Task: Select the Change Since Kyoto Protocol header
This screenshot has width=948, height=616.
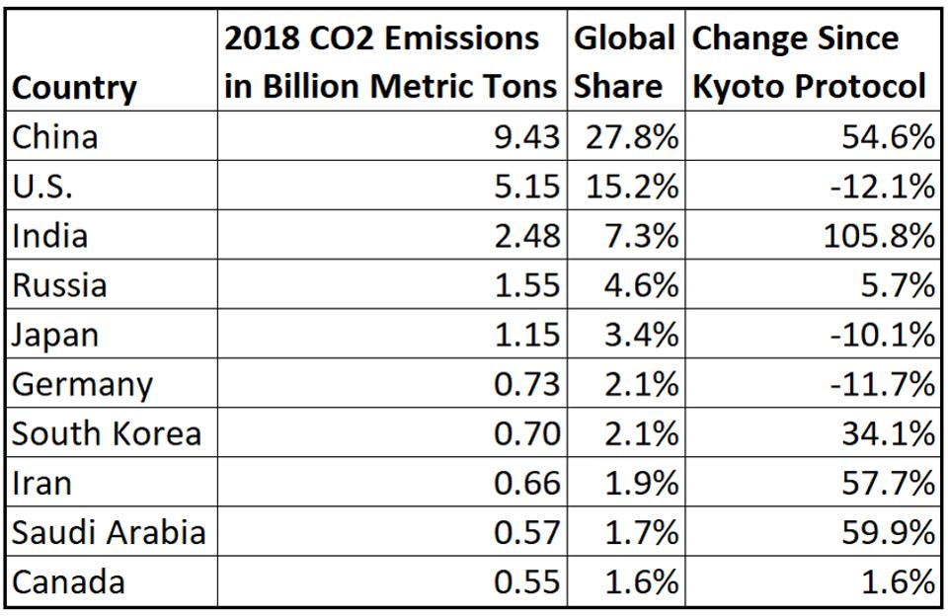Action: point(810,63)
